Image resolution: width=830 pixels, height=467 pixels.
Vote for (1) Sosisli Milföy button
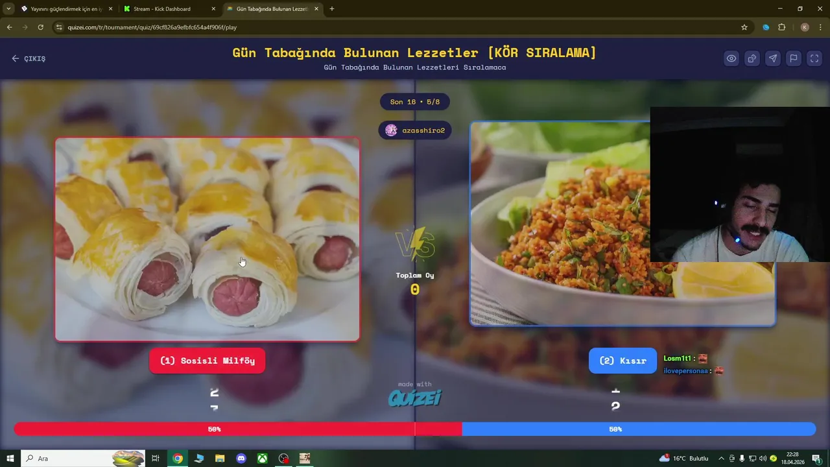(207, 361)
